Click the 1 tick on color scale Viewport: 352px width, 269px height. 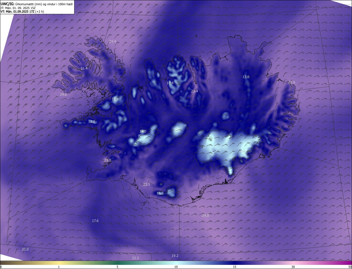pos(59,267)
